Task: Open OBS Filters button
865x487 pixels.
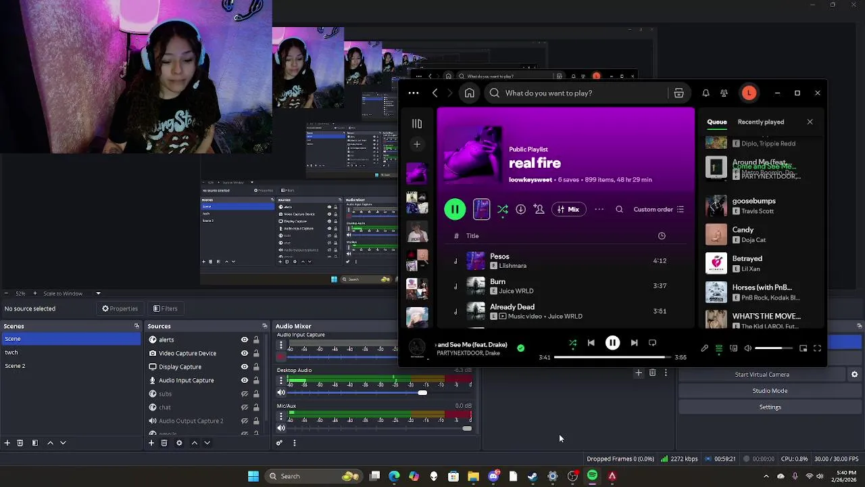Action: [x=165, y=308]
